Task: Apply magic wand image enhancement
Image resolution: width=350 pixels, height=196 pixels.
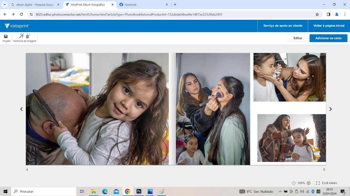Action: point(21,36)
